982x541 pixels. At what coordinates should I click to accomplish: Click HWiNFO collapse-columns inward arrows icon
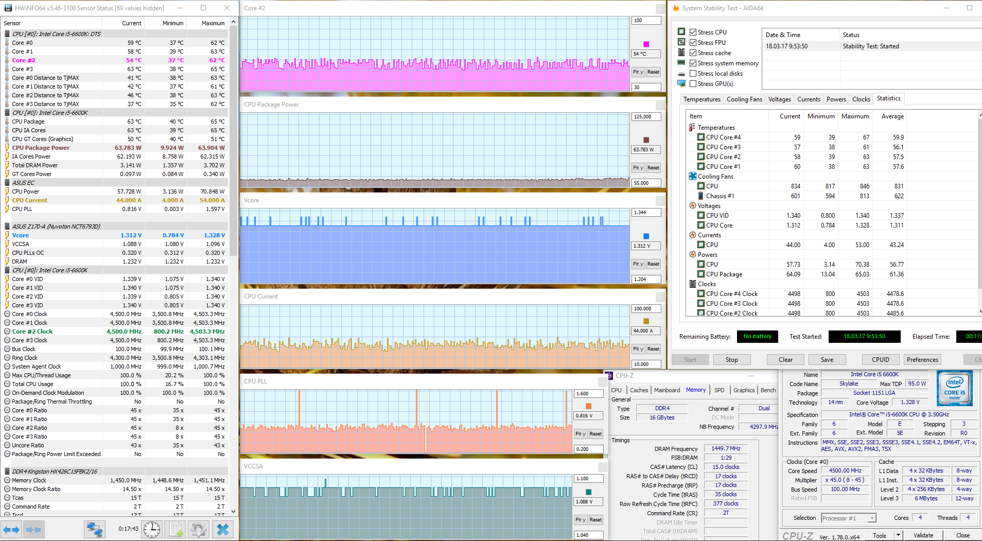point(33,529)
